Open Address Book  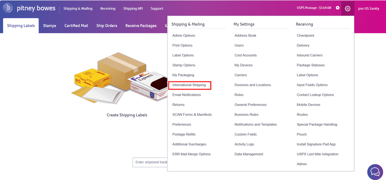click(x=246, y=36)
